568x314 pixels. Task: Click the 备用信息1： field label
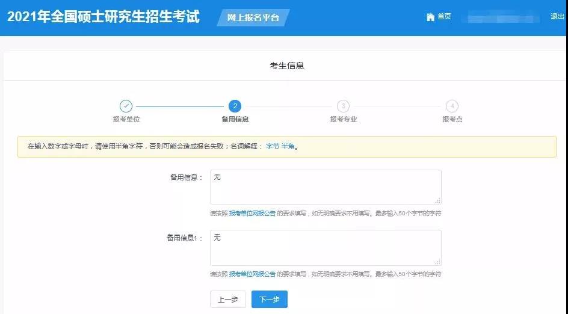[185, 238]
